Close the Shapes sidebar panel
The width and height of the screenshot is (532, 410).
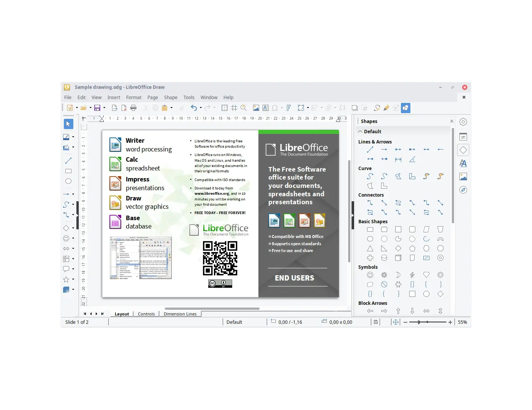[x=452, y=121]
